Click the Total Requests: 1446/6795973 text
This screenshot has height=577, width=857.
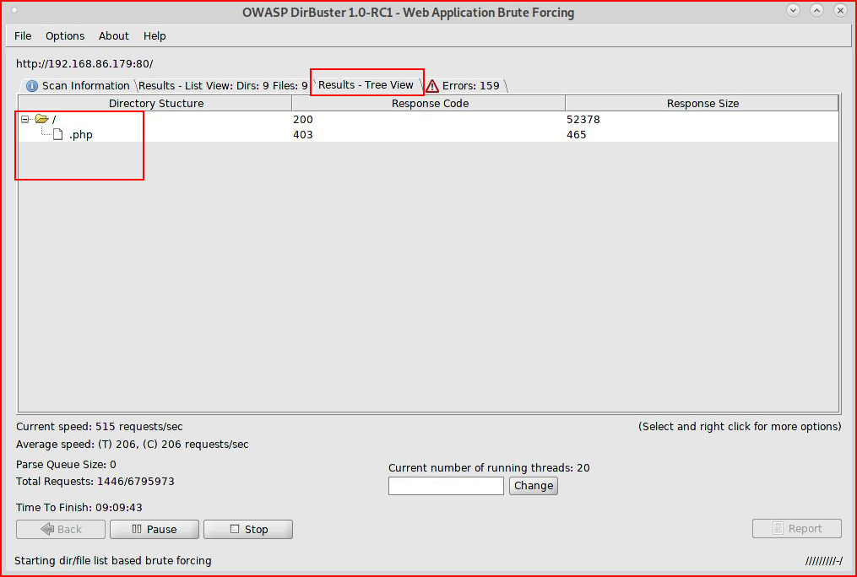point(95,482)
